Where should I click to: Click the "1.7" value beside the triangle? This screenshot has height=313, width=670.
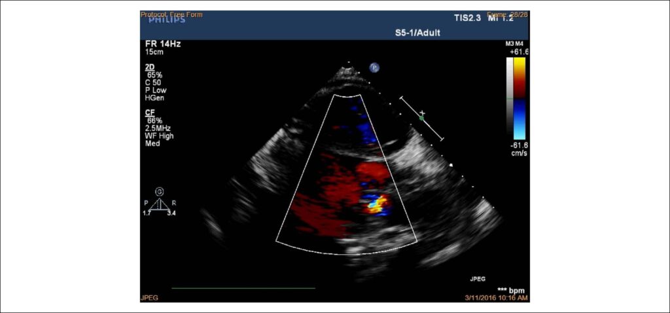[147, 213]
